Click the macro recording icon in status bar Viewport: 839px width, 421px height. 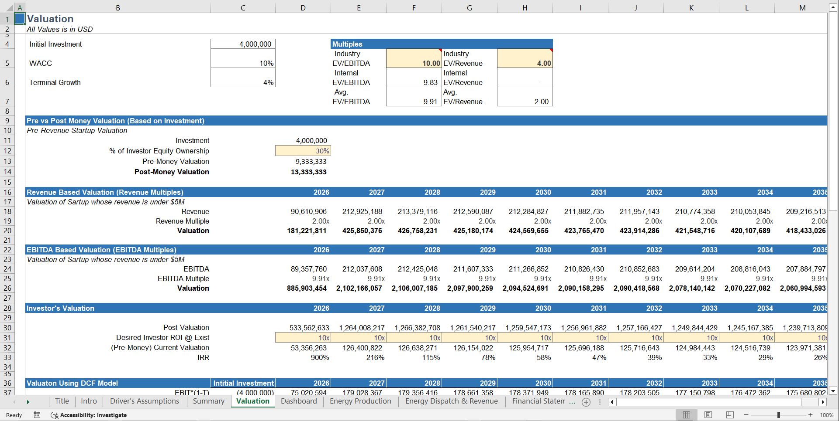click(x=37, y=415)
